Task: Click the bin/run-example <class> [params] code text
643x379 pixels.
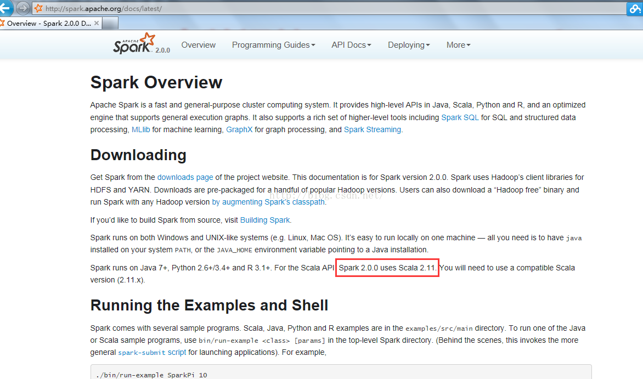Action: (x=262, y=341)
